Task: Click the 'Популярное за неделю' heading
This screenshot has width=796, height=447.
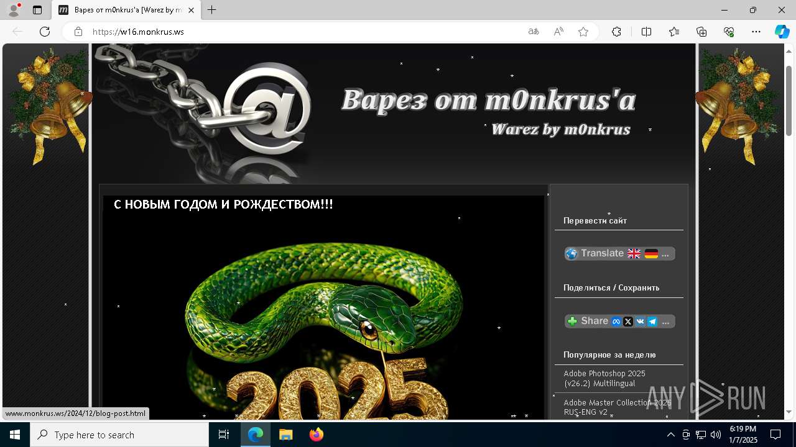Action: (609, 354)
